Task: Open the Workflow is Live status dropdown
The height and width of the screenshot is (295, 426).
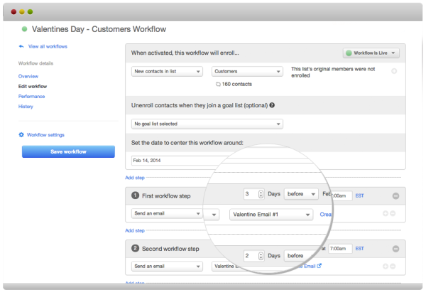Action: coord(371,53)
